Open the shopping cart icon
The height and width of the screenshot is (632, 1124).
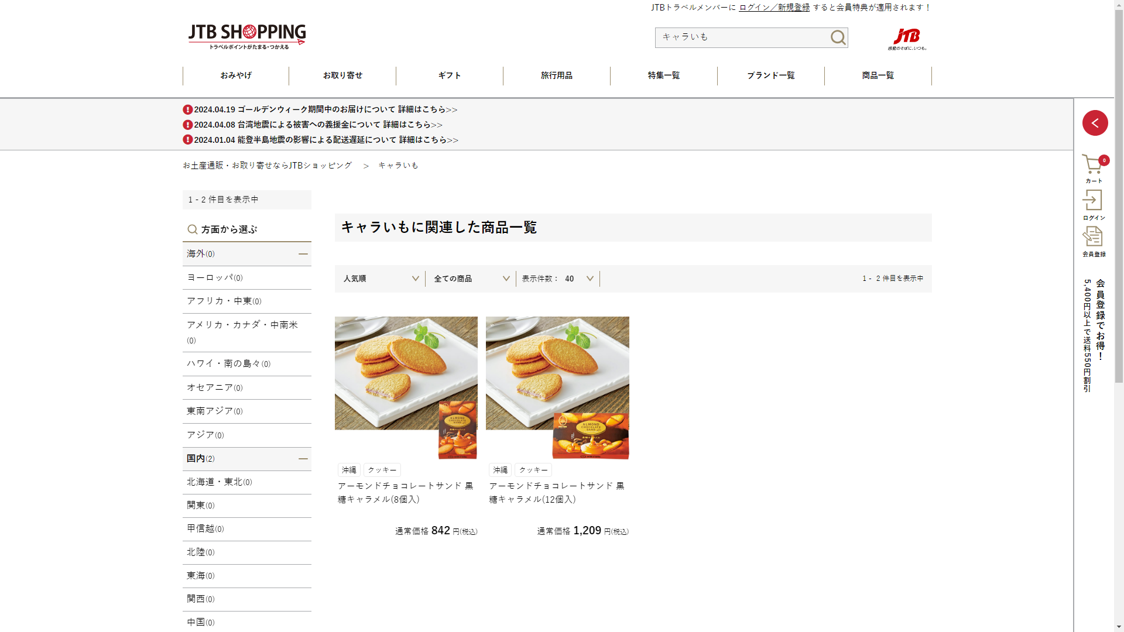[x=1092, y=166]
